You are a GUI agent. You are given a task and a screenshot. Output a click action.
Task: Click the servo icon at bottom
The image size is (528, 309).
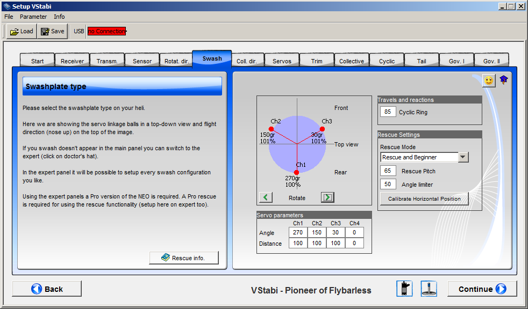(x=404, y=289)
